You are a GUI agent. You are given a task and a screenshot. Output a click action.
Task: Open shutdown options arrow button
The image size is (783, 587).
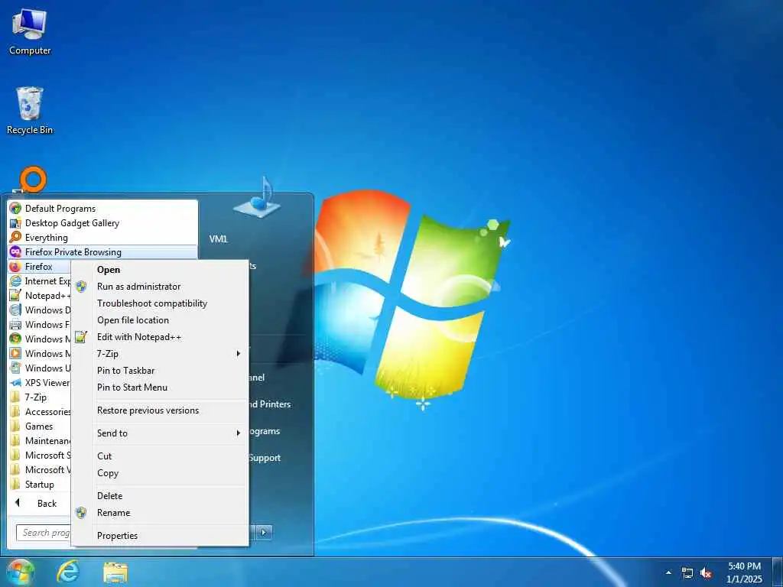pyautogui.click(x=264, y=533)
